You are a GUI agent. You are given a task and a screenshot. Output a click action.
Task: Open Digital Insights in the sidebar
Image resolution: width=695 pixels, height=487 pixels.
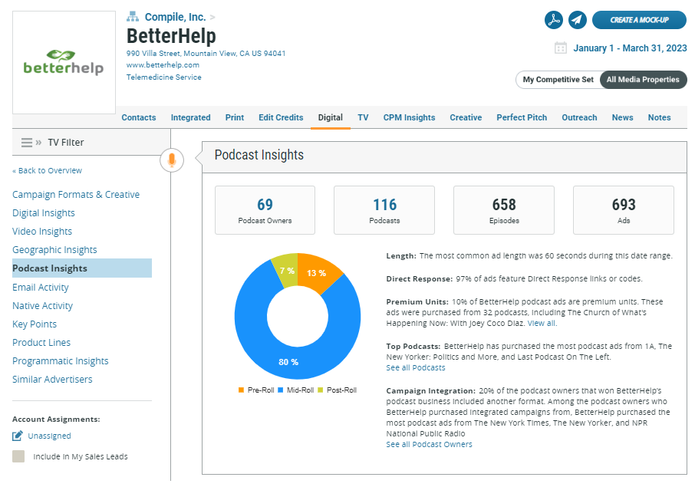click(44, 213)
